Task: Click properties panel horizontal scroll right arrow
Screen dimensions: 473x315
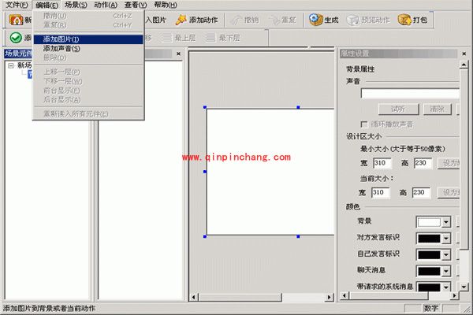Action: [454, 296]
